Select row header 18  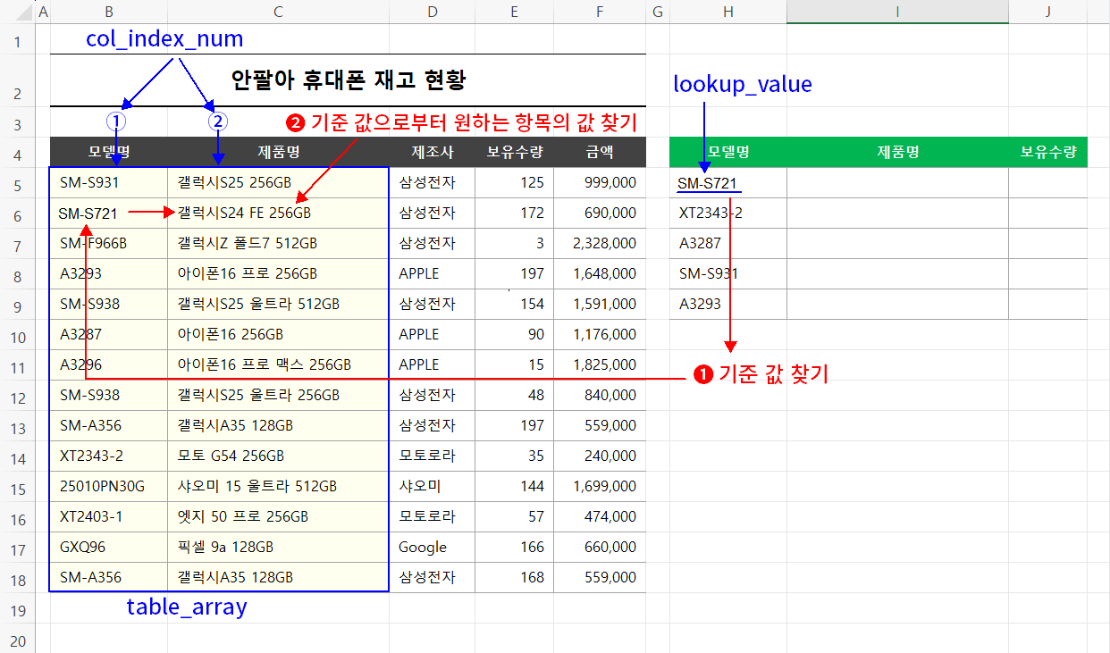coord(18,578)
